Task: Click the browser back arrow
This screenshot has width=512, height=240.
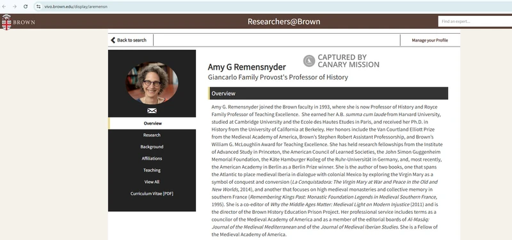Action: [4, 6]
